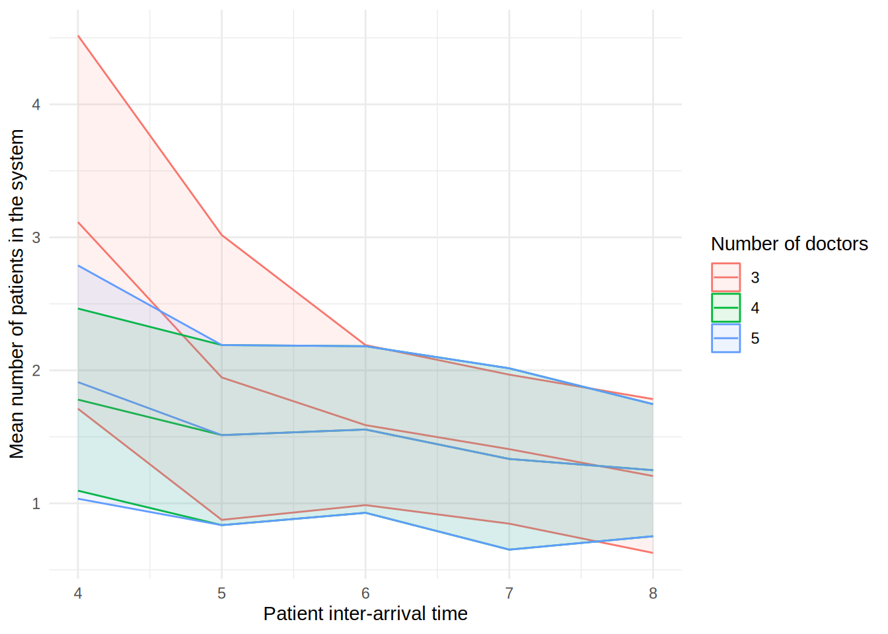This screenshot has height=634, width=888.
Task: Click the y-axis title about mean number of patients
Action: pyautogui.click(x=17, y=294)
